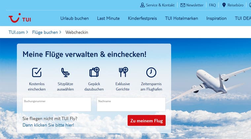Open the Inspiration navigation item

[x=216, y=19]
